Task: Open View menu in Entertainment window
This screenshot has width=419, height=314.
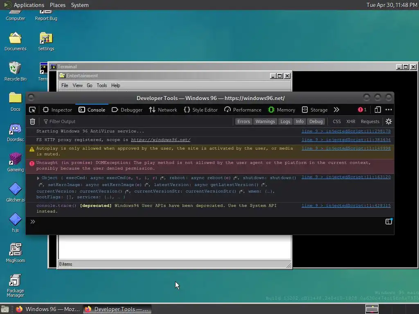Action: click(x=77, y=85)
